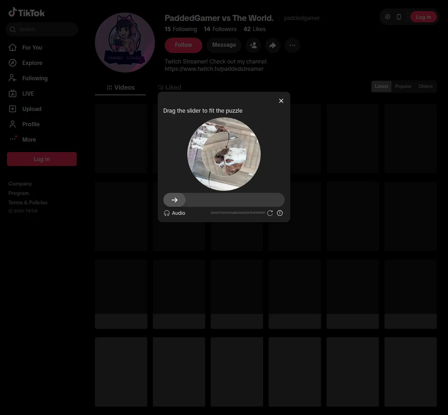Open Terms & Policies footer link

click(28, 203)
